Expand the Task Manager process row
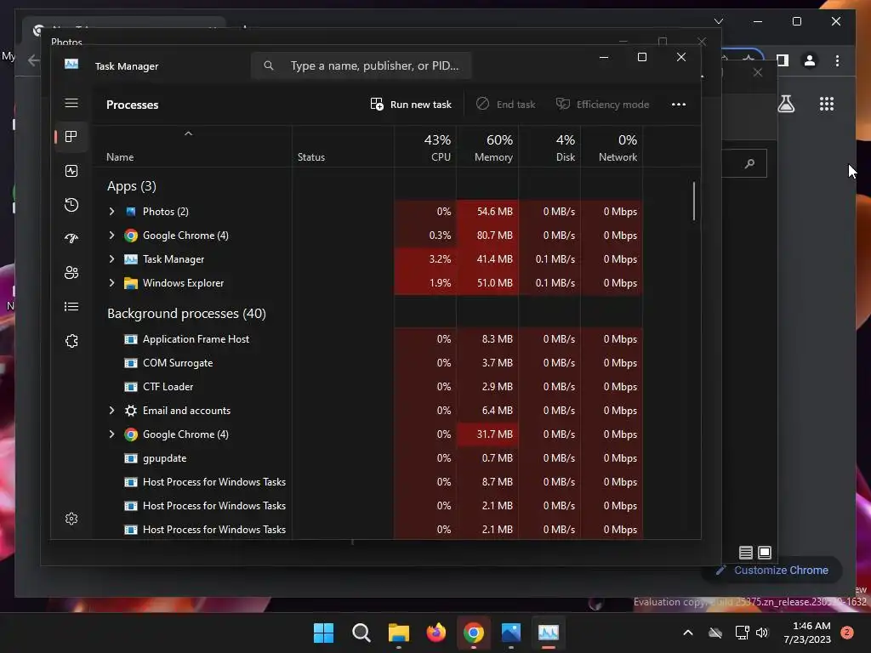 [111, 259]
